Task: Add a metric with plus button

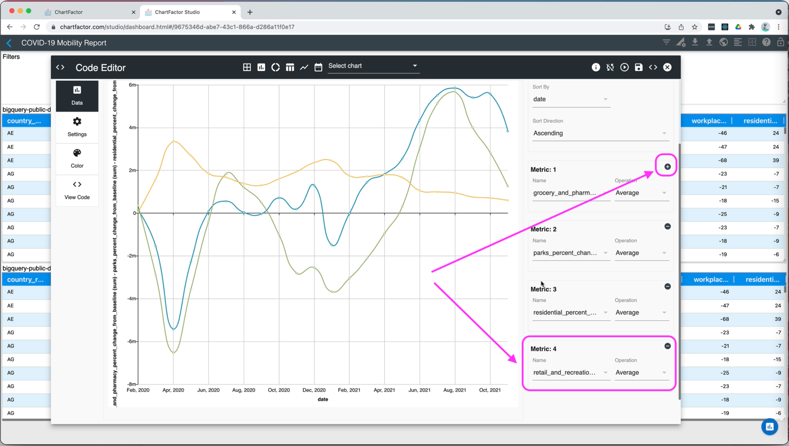Action: [x=667, y=167]
